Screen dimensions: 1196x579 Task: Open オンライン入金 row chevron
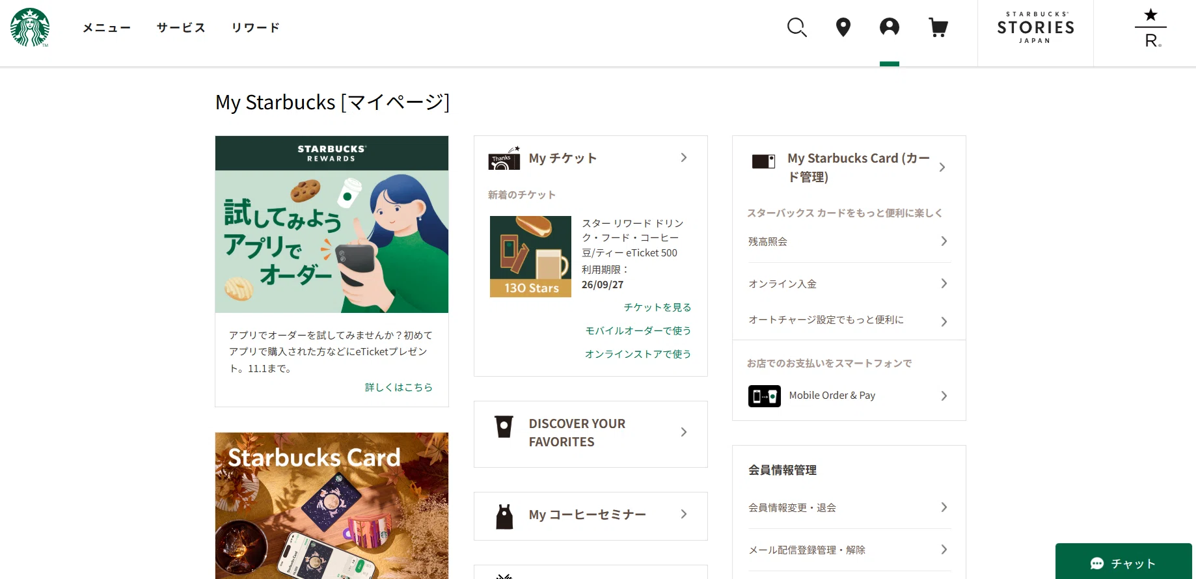(944, 284)
